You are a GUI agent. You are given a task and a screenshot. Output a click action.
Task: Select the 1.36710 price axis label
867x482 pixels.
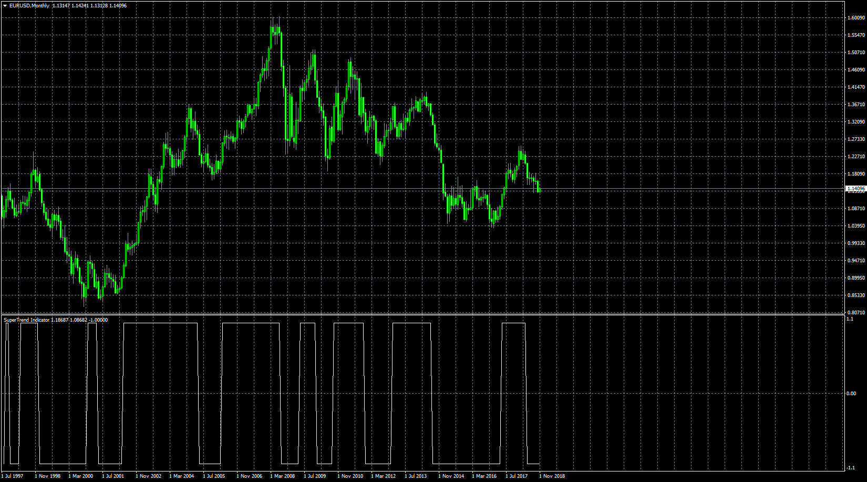tap(856, 105)
